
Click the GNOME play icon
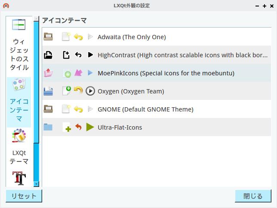90,109
